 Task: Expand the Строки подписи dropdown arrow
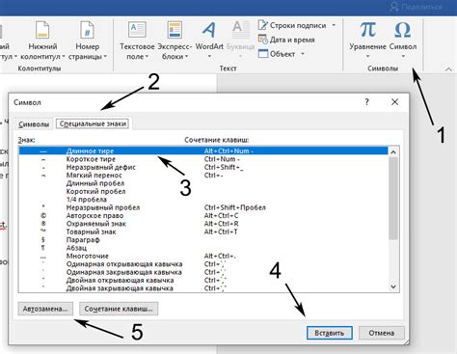tap(334, 25)
